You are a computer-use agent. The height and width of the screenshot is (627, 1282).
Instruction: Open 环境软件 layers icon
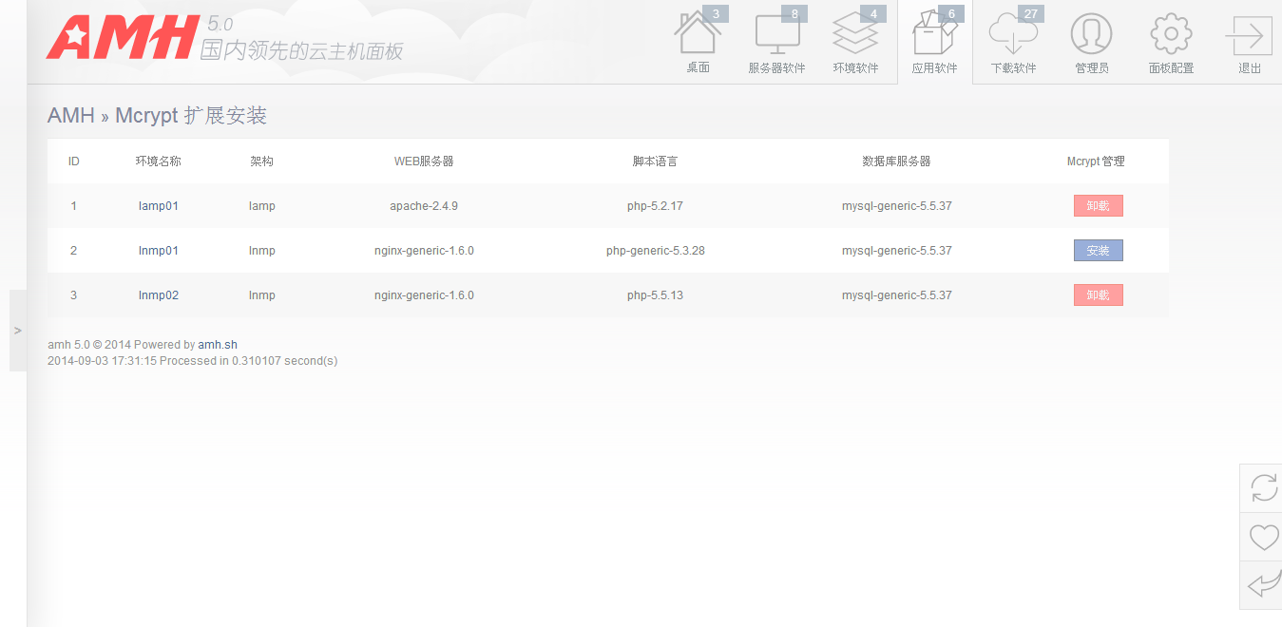tap(855, 36)
